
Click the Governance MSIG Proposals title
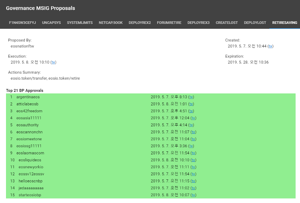(x=40, y=8)
